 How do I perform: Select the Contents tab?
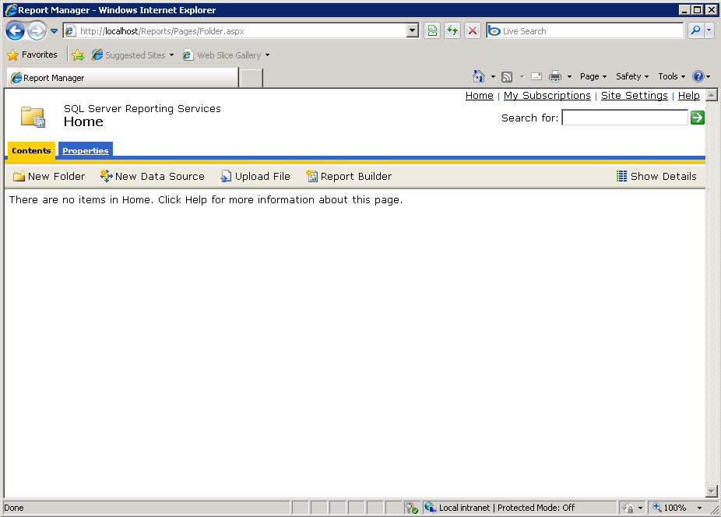click(x=31, y=150)
